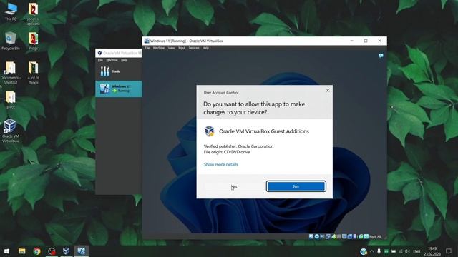Close the Windows 11 VM window
This screenshot has height=257, width=458.
pos(380,41)
